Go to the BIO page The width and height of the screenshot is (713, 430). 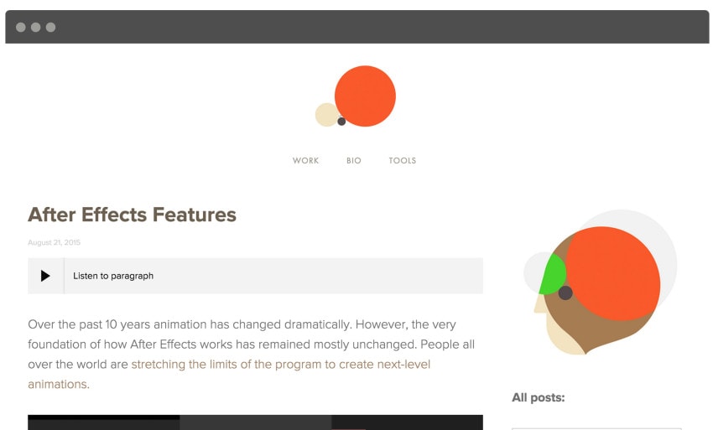[x=354, y=160]
